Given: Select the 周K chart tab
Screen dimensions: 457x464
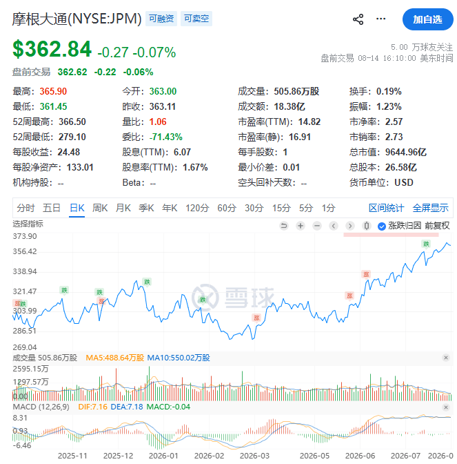Looking at the screenshot, I should [100, 208].
